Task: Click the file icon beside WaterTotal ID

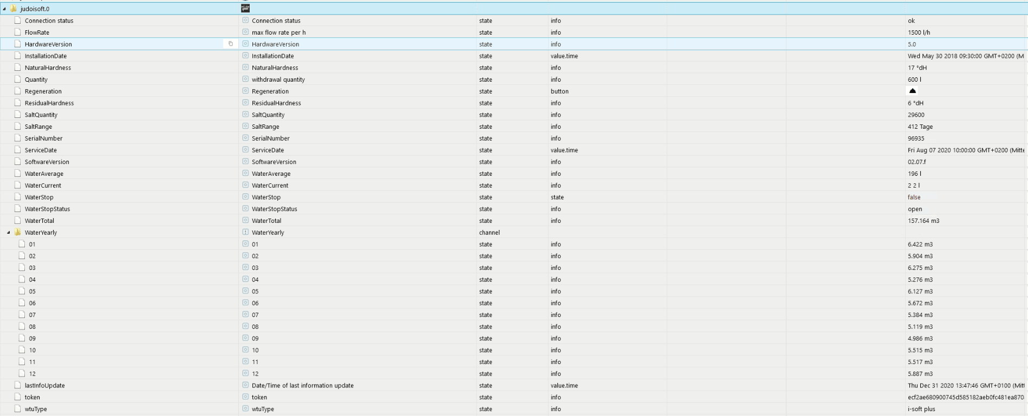Action: [x=17, y=221]
